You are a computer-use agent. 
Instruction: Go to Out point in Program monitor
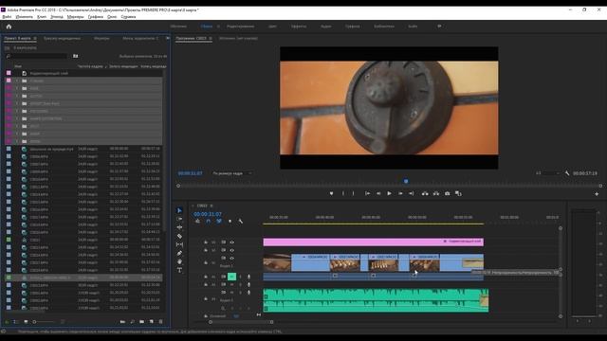coord(411,193)
